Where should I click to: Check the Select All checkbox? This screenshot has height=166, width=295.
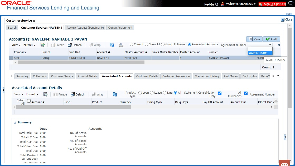pyautogui.click(x=29, y=101)
